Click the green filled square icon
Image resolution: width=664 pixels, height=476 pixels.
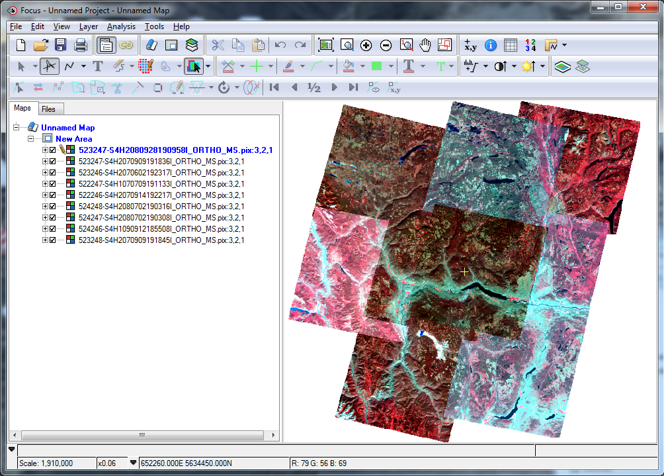[376, 66]
